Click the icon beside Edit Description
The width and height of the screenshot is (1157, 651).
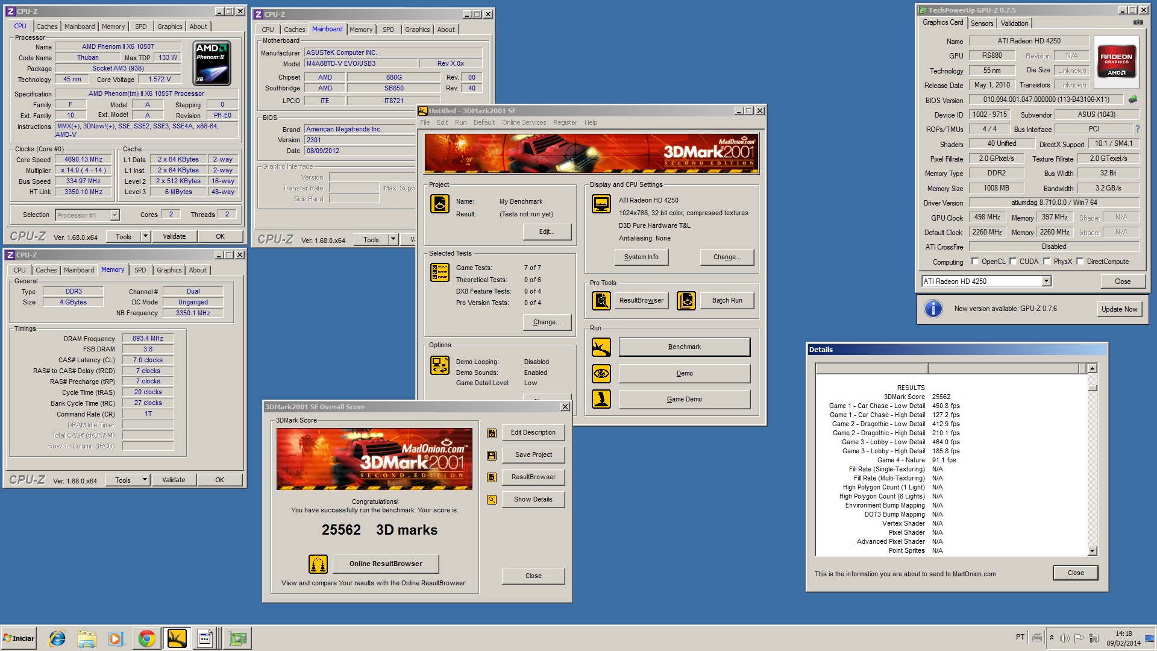(492, 433)
